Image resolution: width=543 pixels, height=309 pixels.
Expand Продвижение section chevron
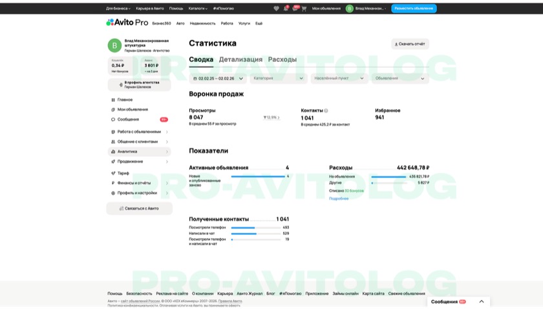[167, 162]
